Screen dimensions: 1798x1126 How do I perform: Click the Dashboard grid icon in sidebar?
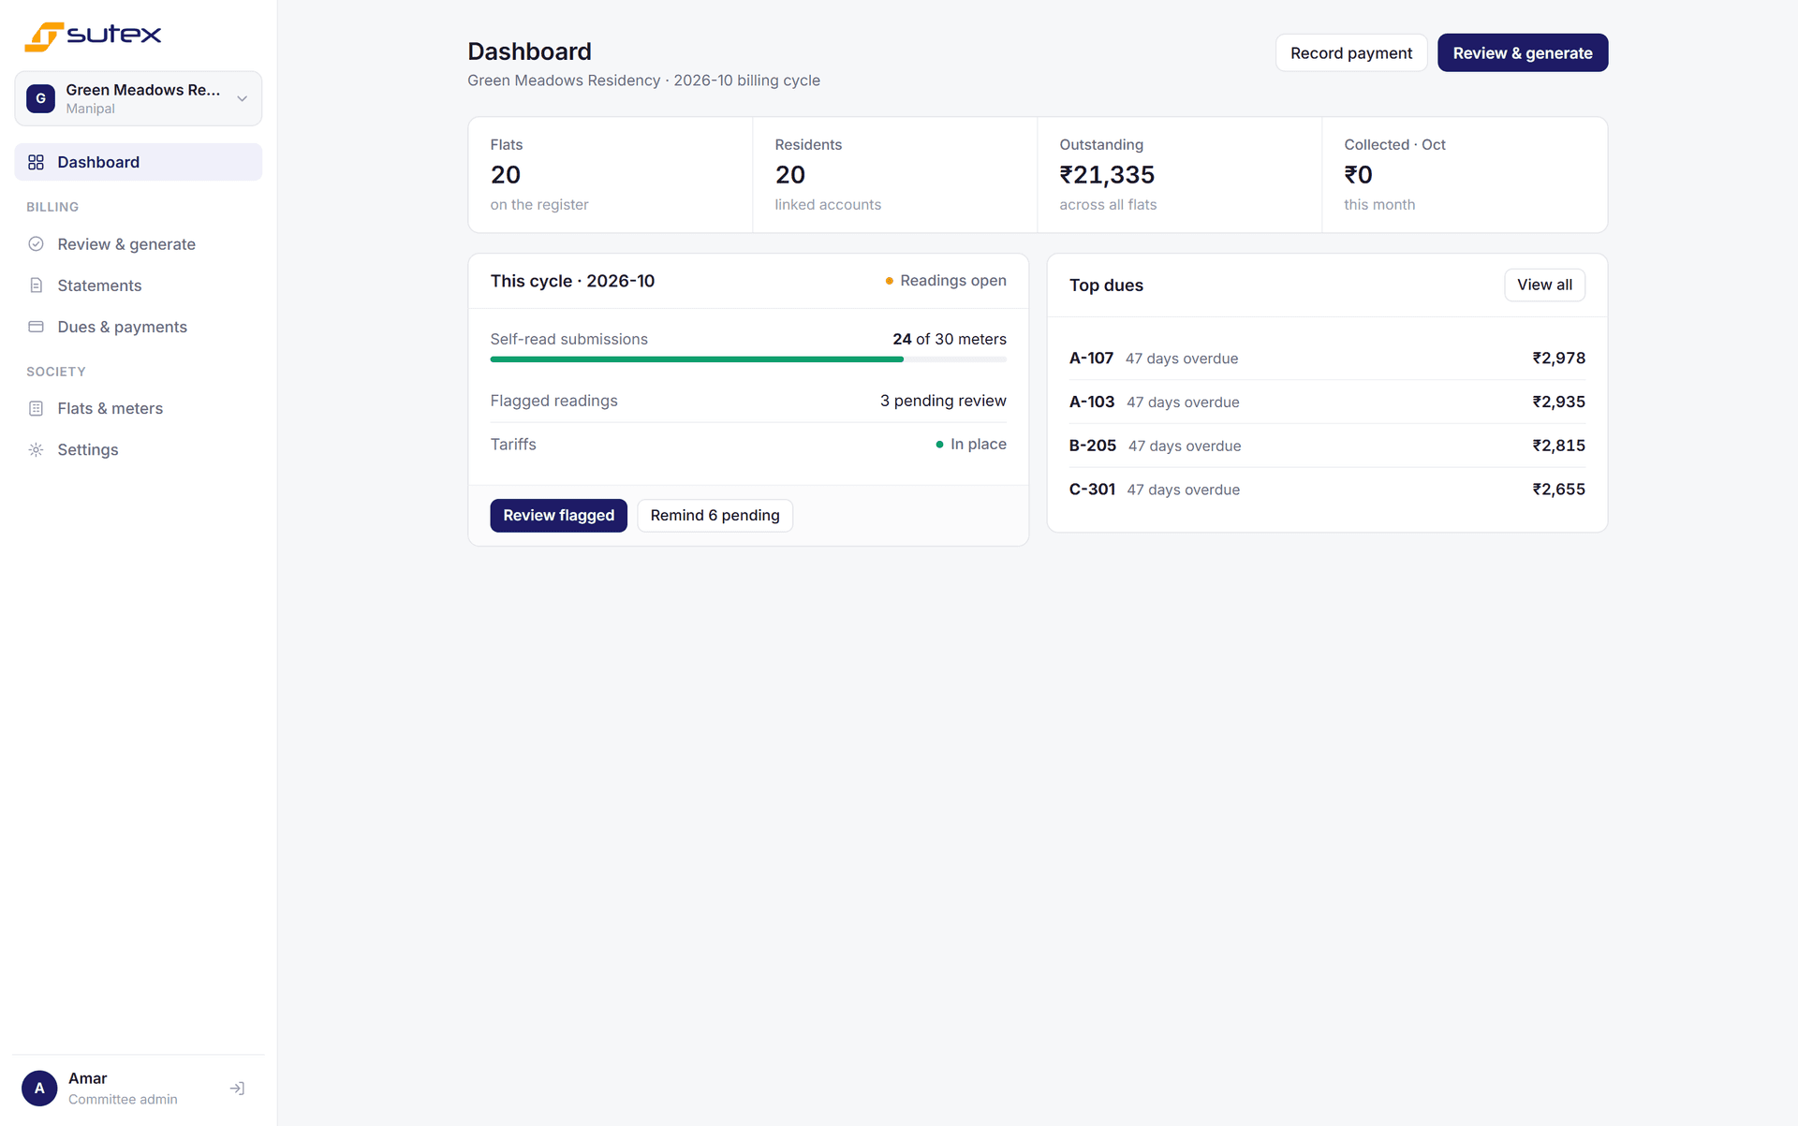[x=36, y=162]
